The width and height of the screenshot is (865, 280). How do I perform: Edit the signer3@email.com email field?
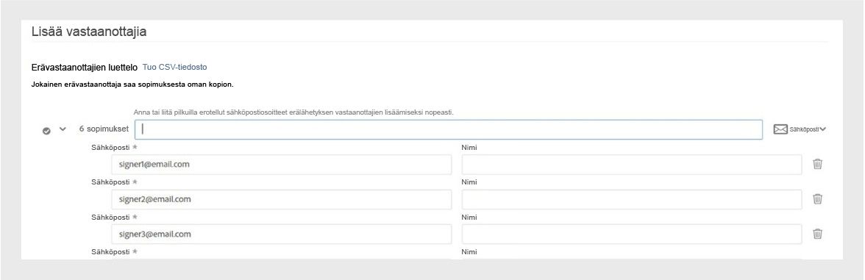pos(281,234)
